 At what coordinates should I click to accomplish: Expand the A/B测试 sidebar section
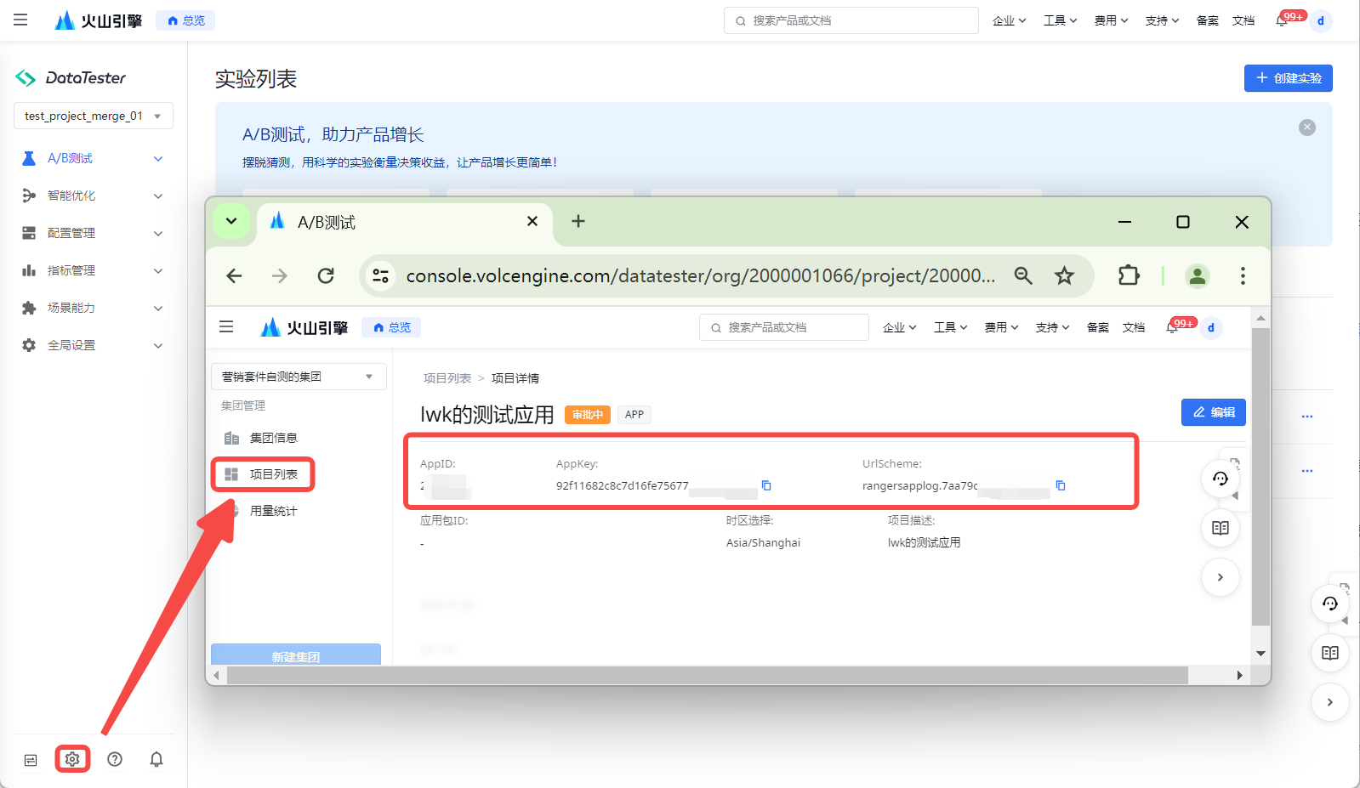coord(94,158)
